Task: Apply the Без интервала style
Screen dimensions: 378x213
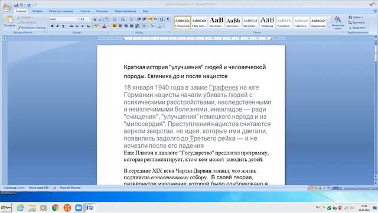Action: [199, 22]
